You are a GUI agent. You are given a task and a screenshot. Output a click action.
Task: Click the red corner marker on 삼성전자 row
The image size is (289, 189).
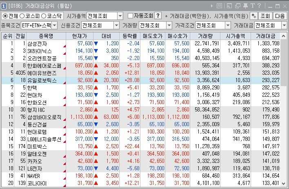(x=64, y=46)
